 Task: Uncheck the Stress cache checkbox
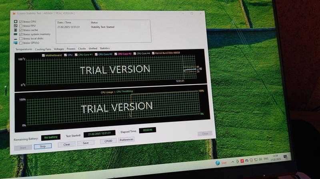click(x=21, y=30)
